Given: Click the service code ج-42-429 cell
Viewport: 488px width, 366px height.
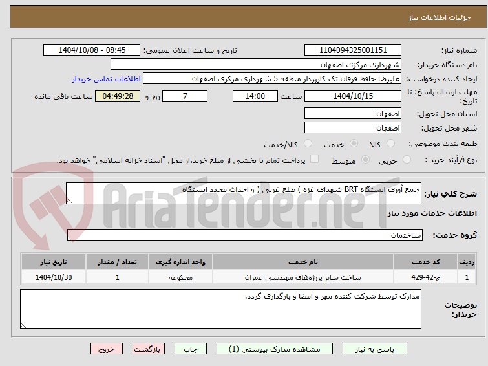Looking at the screenshot, I should click(x=425, y=277).
